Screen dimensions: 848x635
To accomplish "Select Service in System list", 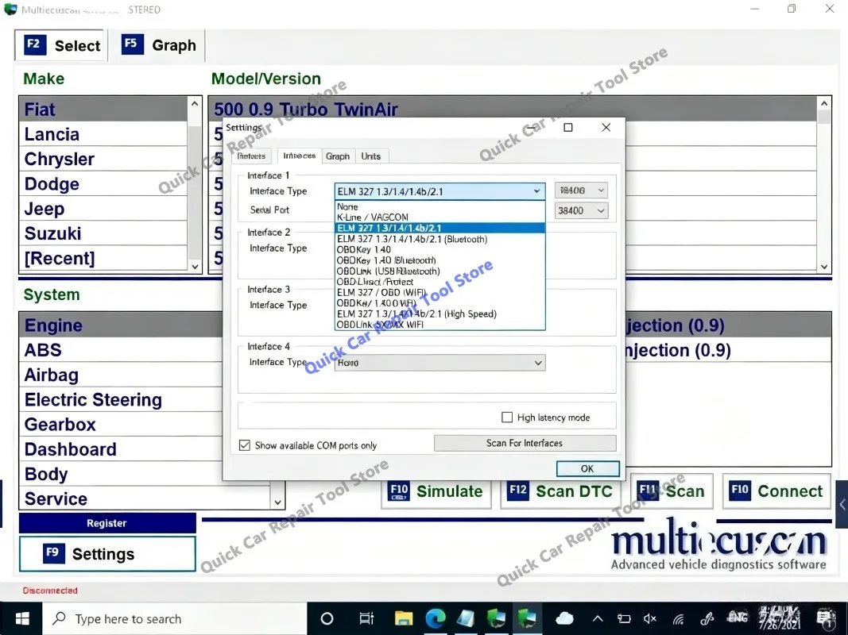I will click(145, 498).
